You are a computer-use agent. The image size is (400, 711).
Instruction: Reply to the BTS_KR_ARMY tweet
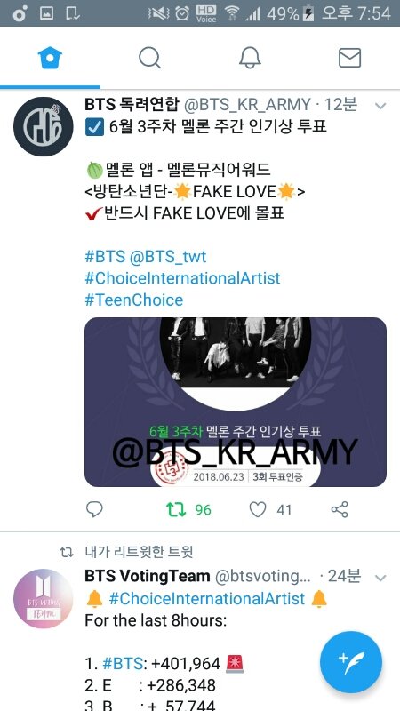[x=94, y=509]
